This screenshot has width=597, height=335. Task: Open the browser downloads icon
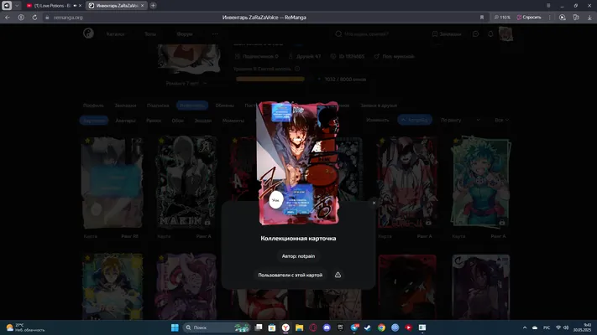pyautogui.click(x=589, y=18)
